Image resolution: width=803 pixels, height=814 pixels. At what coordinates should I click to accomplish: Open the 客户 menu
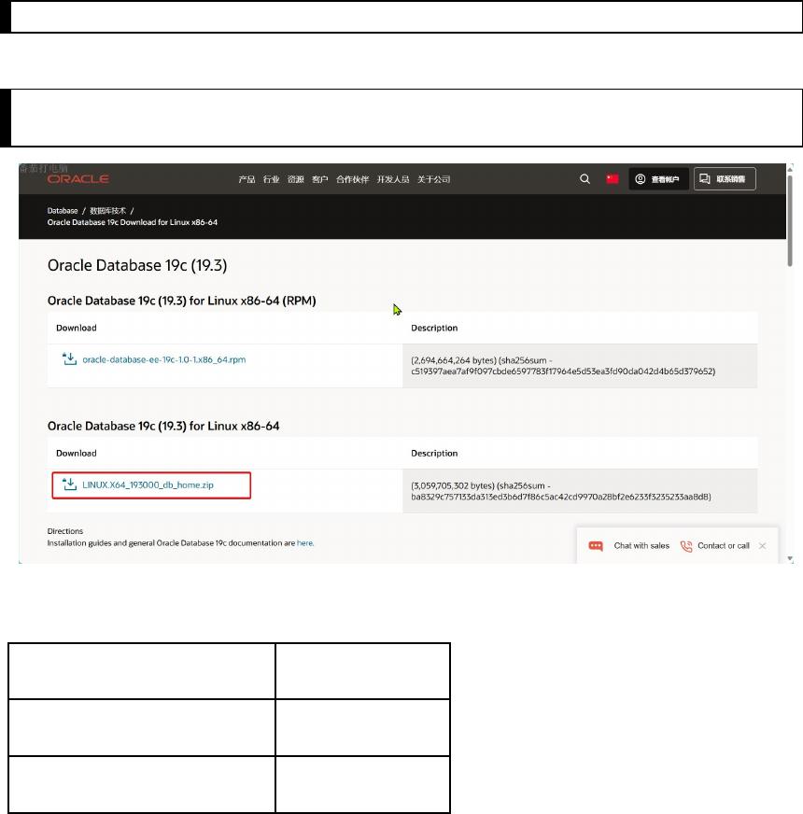[320, 179]
